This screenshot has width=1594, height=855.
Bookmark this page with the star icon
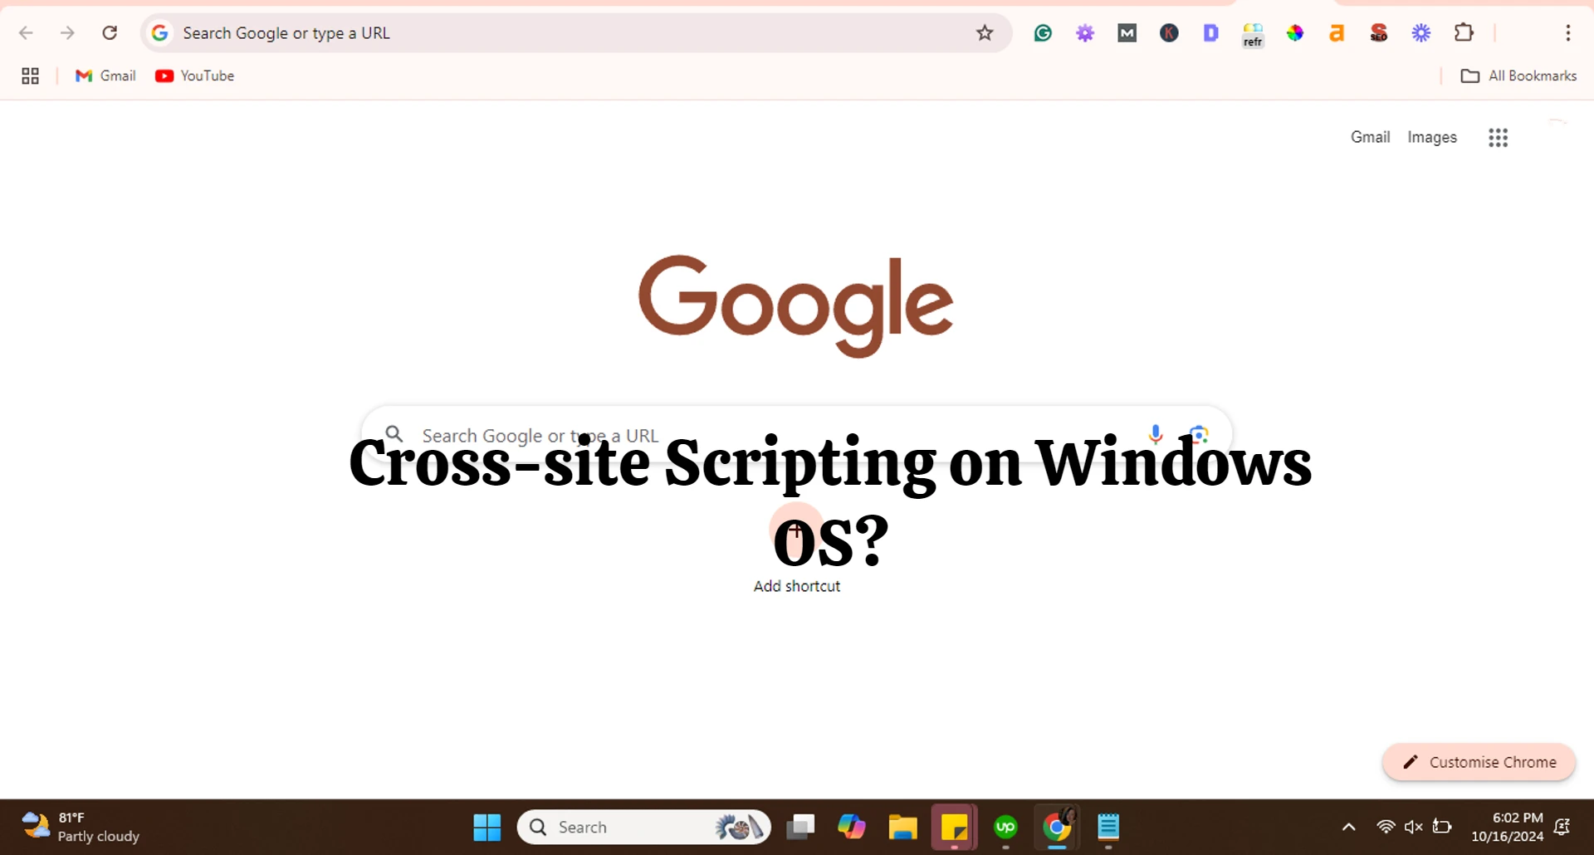point(985,33)
